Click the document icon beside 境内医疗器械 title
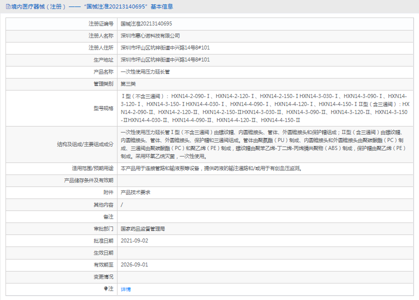419x300 pixels. pyautogui.click(x=8, y=6)
